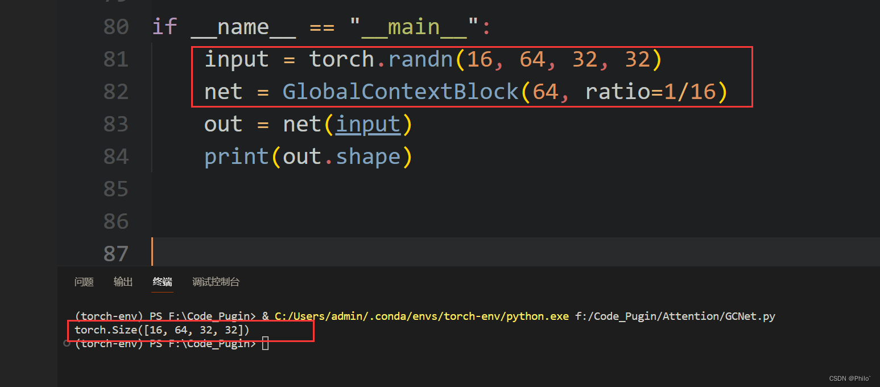Click the "__main__" string literal
880x387 pixels.
click(414, 27)
